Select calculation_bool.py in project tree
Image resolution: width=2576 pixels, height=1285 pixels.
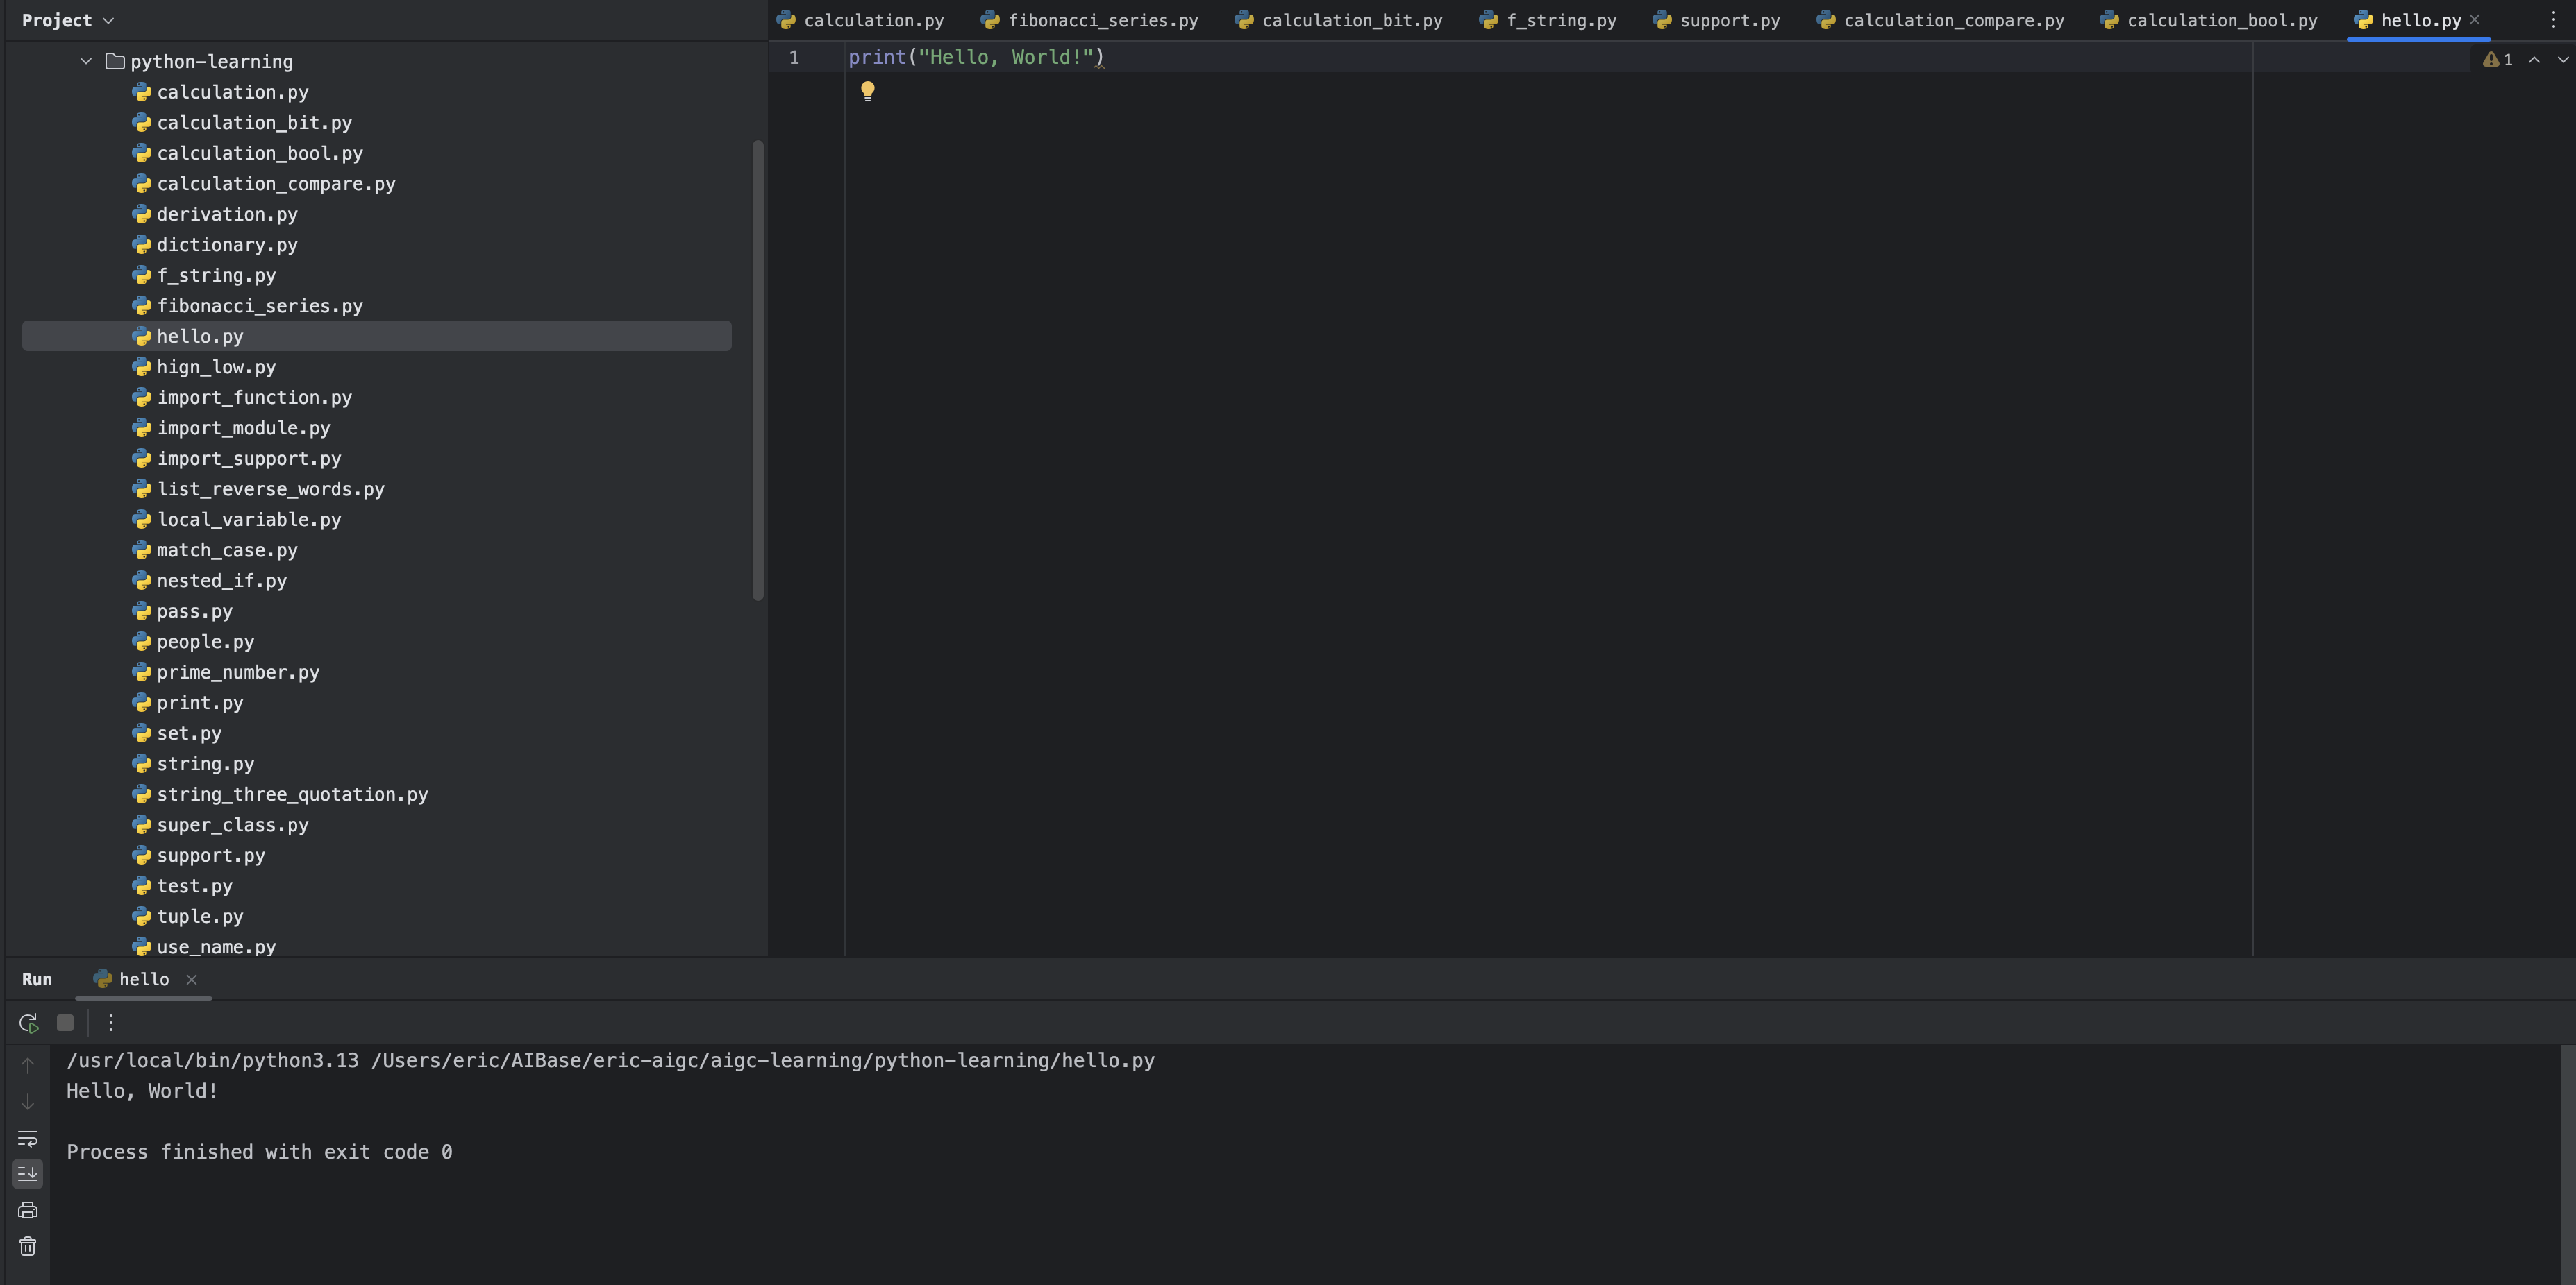tap(247, 153)
